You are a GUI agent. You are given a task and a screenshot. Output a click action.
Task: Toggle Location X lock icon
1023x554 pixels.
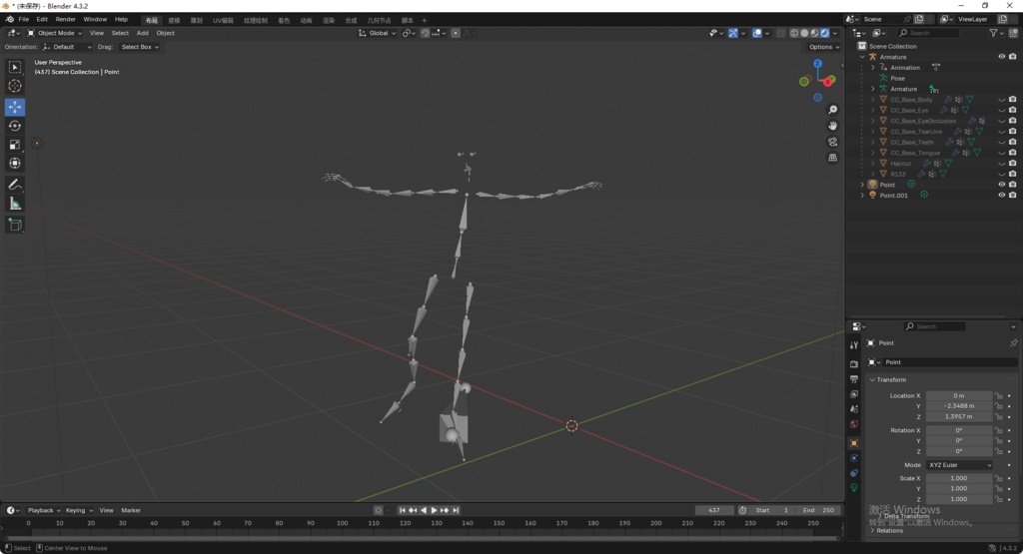point(998,395)
